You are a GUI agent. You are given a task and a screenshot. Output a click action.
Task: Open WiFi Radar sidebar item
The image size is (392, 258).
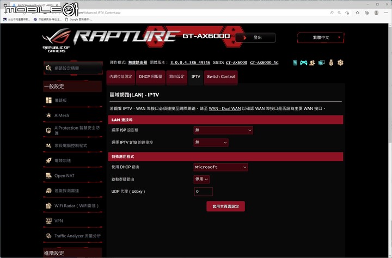click(x=73, y=206)
